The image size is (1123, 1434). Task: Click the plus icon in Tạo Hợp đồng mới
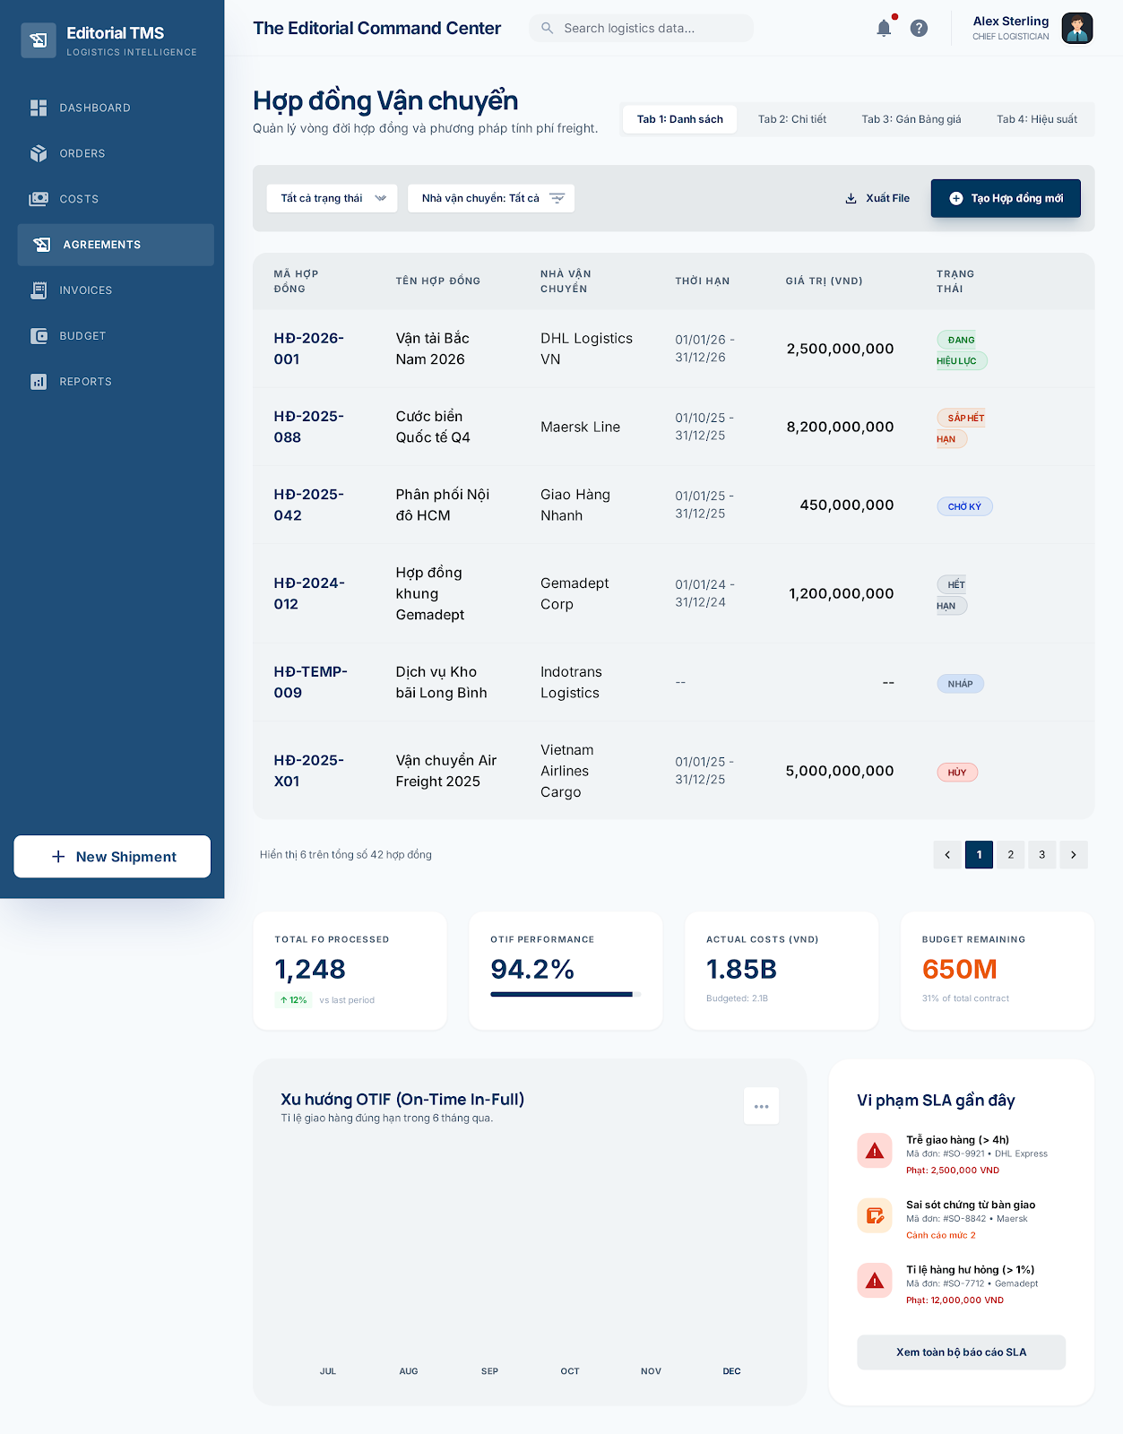tap(956, 198)
